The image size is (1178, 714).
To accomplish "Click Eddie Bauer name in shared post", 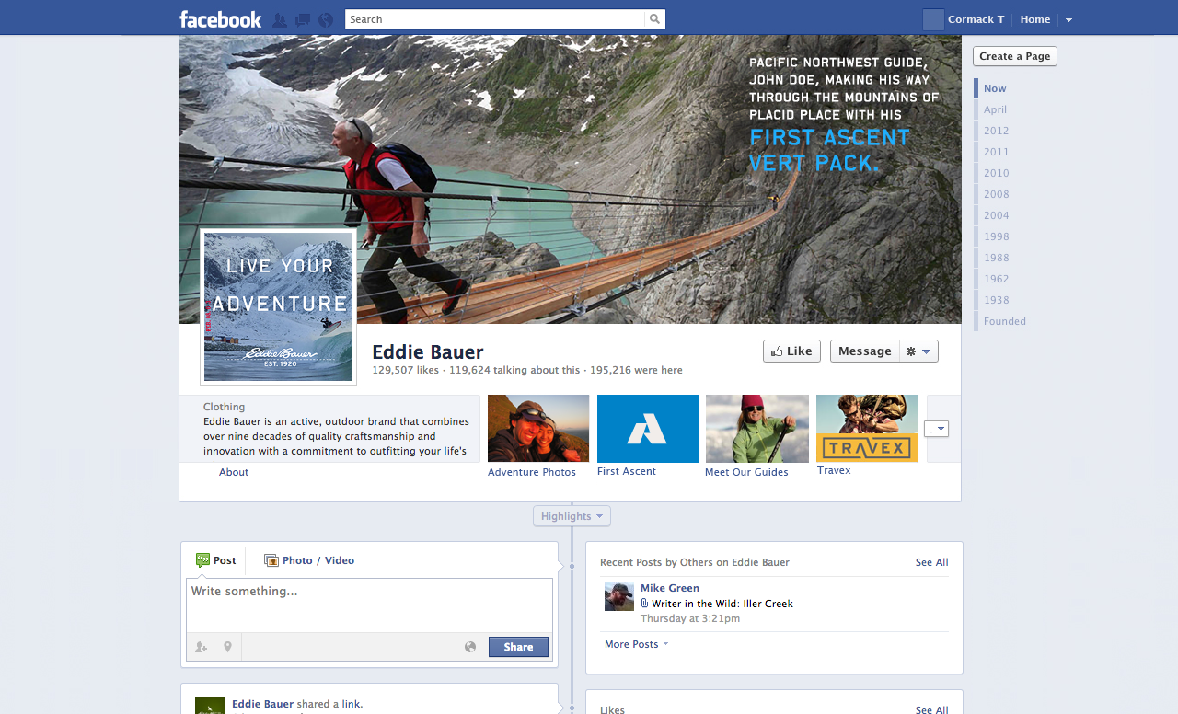I will tap(262, 704).
